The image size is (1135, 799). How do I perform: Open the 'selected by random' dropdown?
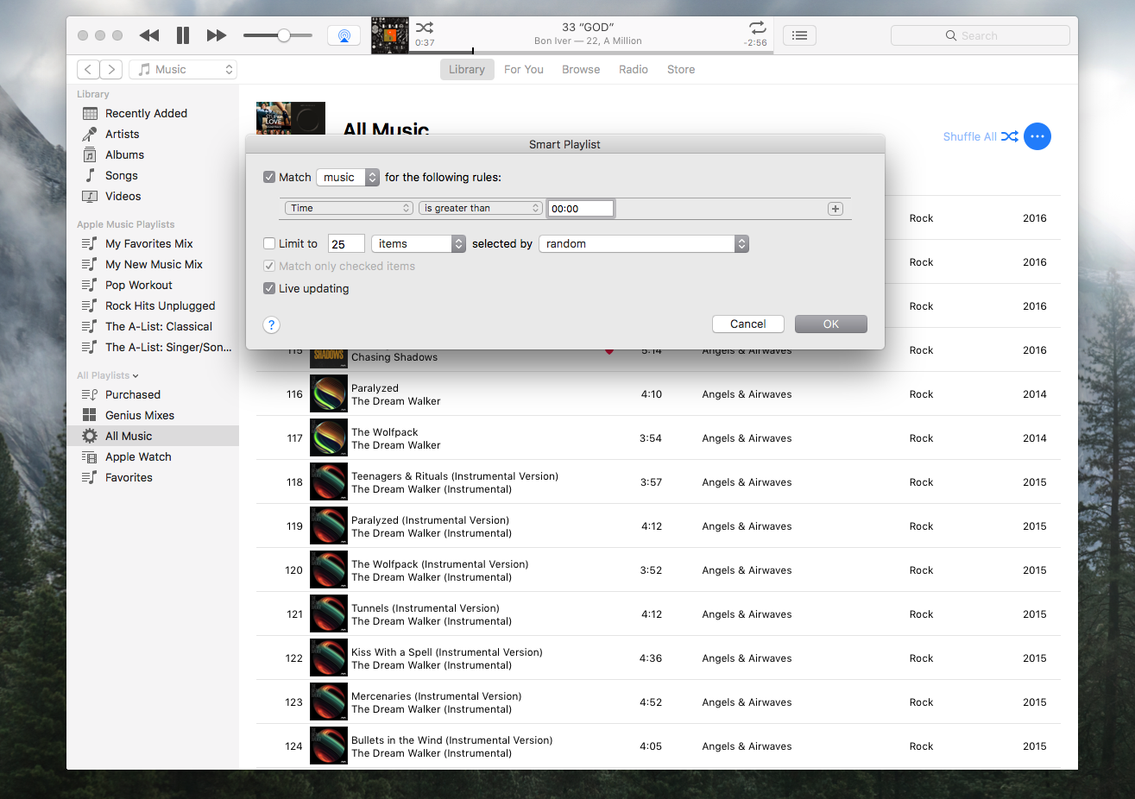click(x=643, y=243)
